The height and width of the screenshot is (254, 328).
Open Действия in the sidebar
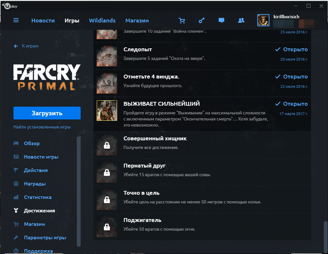(x=36, y=170)
